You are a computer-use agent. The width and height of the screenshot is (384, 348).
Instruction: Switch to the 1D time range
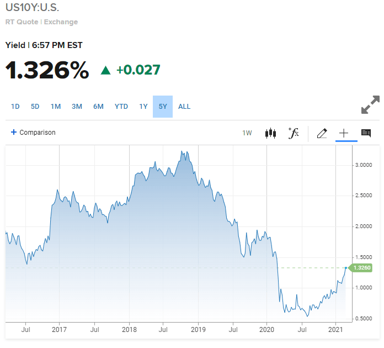(15, 107)
